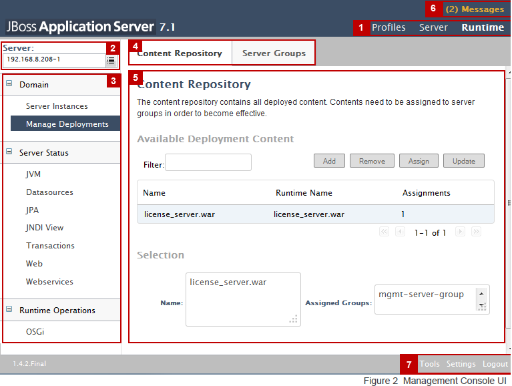The image size is (512, 386).
Task: Click the Logout link
Action: 495,364
